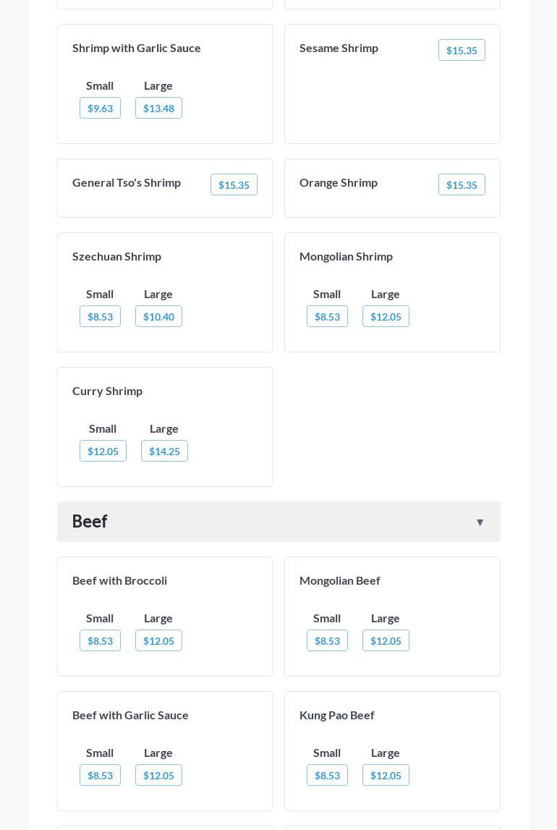557x830 pixels.
Task: Select Small Shrimp with Garlic Sauce $9.63
Action: click(x=100, y=109)
